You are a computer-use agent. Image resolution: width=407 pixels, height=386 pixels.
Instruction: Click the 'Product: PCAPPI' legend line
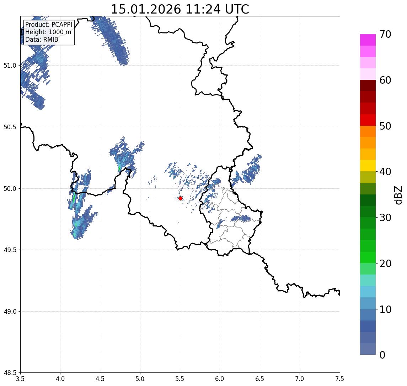click(49, 25)
